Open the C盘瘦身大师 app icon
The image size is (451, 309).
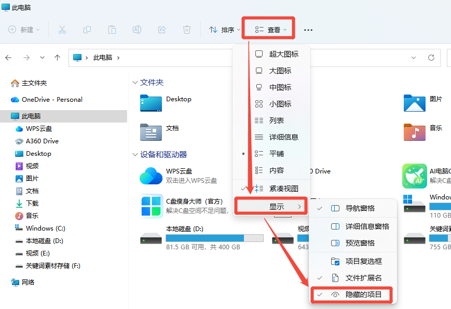[x=151, y=206]
